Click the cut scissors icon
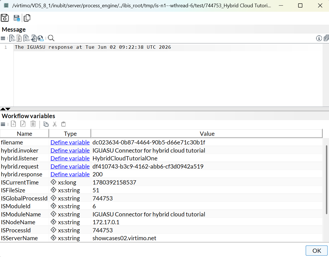The image size is (329, 257). pos(55,124)
